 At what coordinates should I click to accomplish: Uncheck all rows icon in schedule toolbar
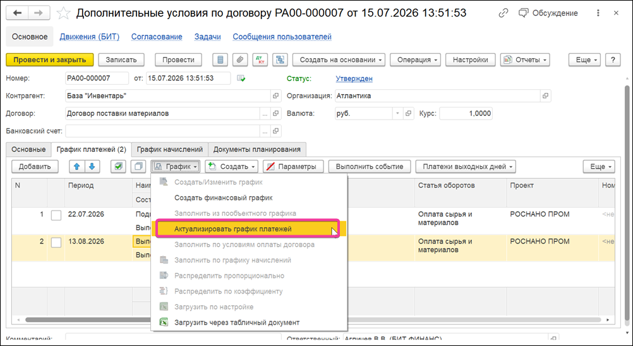(x=138, y=166)
